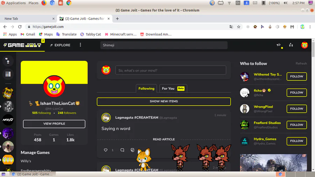The image size is (315, 177).
Task: Bookmark this page with the star icon
Action: tap(239, 27)
